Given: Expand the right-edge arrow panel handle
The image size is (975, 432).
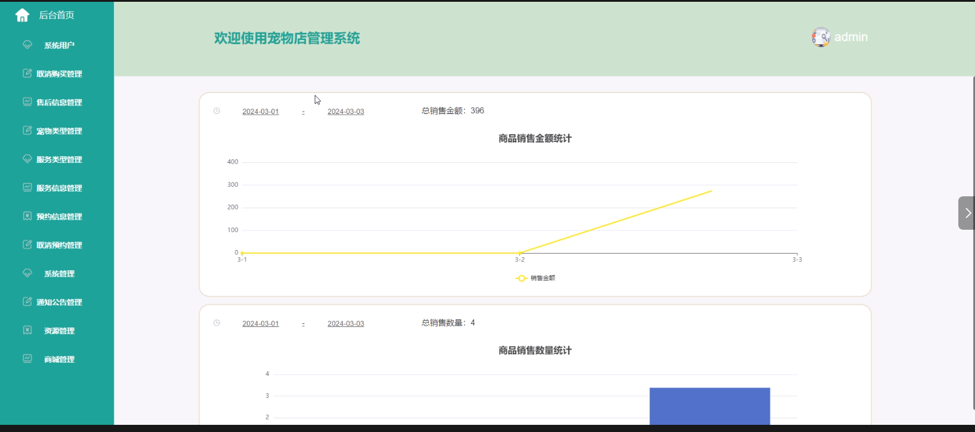Looking at the screenshot, I should [x=967, y=213].
